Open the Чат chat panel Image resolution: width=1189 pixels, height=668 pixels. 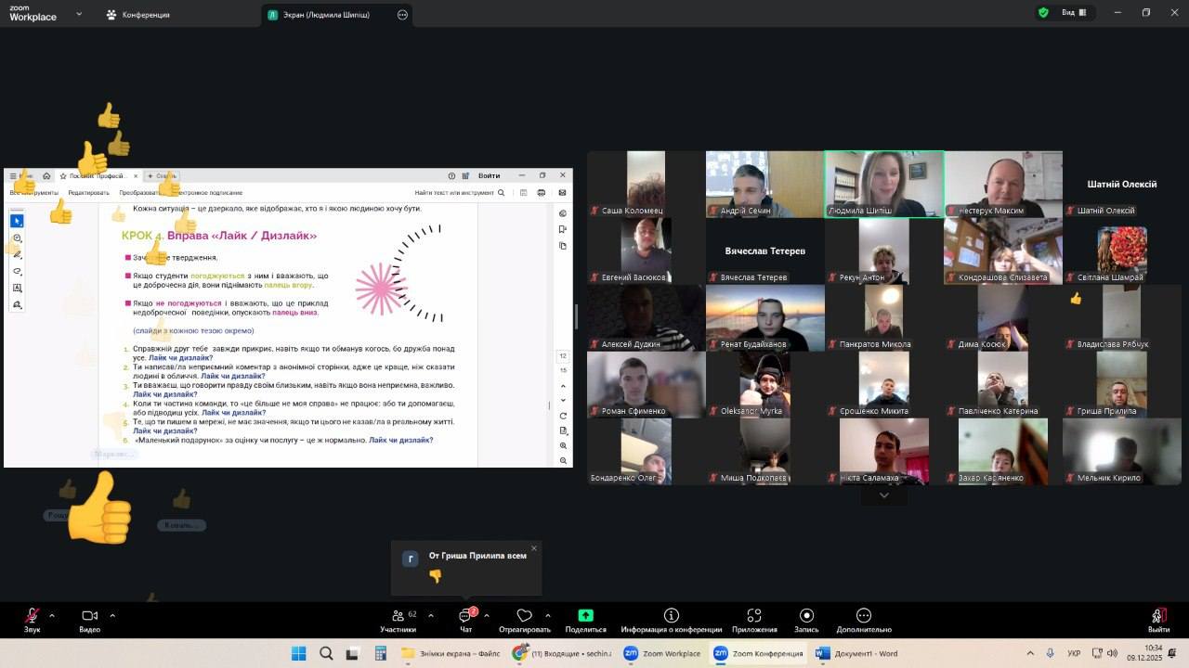466,620
